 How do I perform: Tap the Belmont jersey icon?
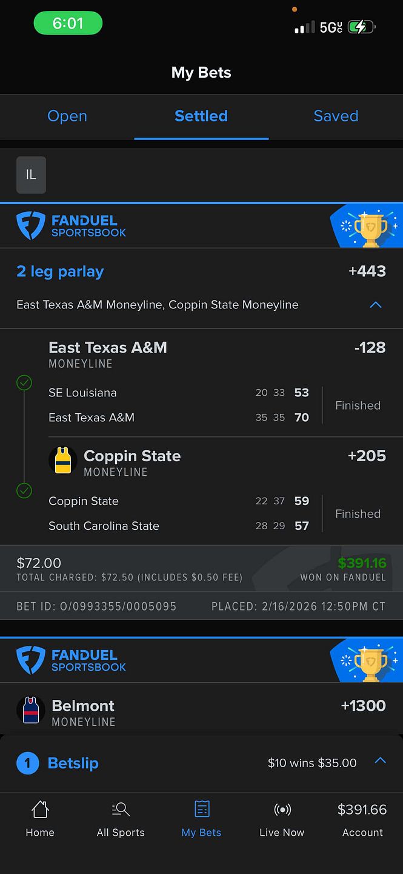30,710
